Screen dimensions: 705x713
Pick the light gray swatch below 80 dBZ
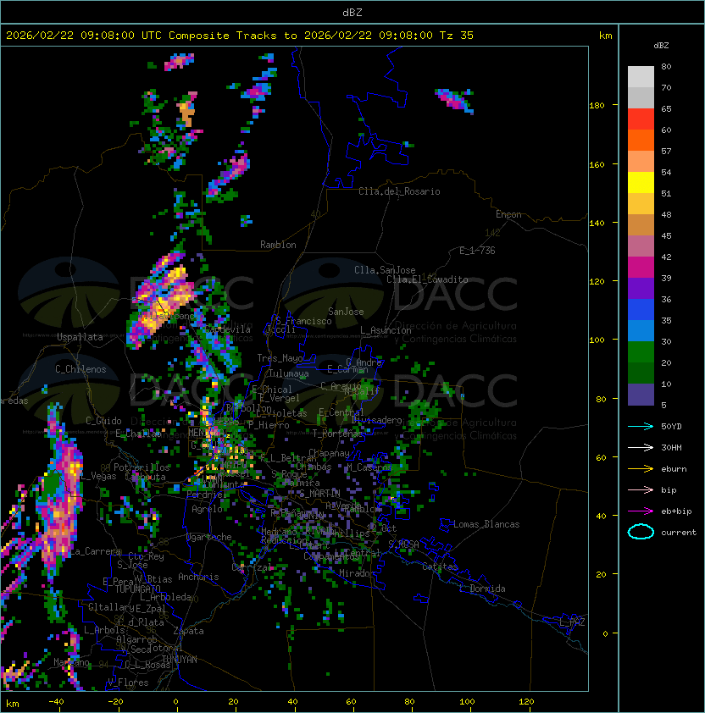point(641,76)
